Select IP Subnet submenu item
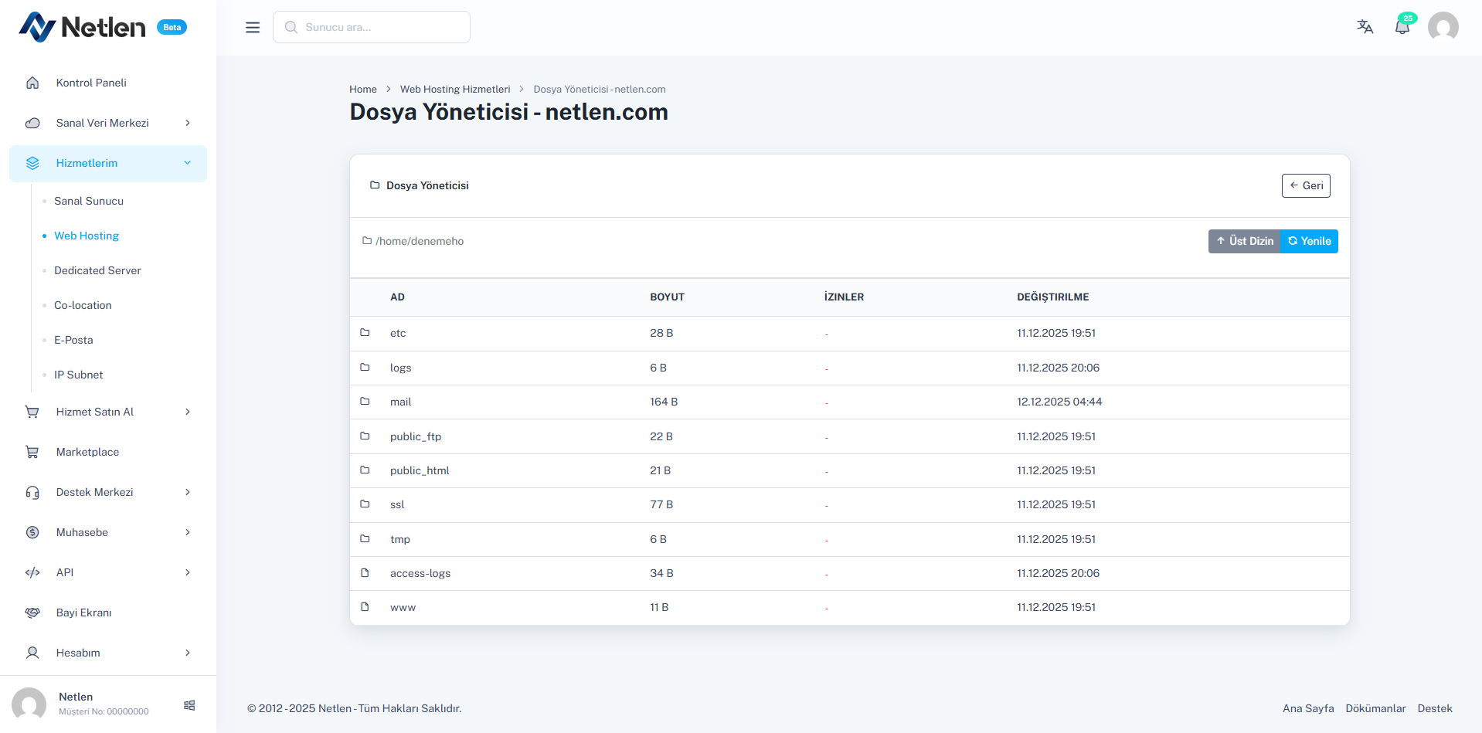Viewport: 1482px width, 733px height. pyautogui.click(x=78, y=375)
